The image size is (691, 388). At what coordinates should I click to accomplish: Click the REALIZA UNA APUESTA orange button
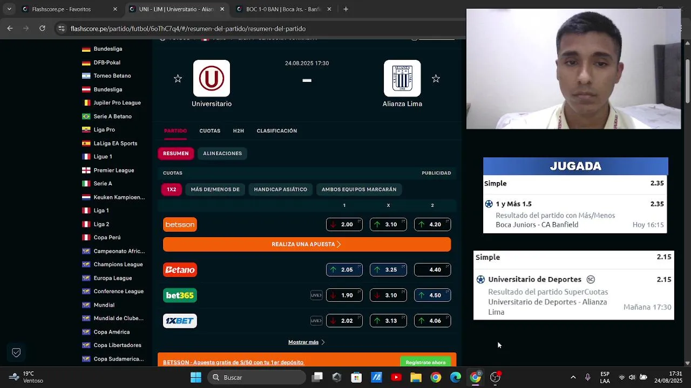(x=307, y=244)
